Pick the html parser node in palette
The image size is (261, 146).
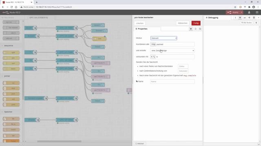point(11,88)
